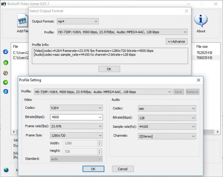
Task: Click the file list scroll-left arrow
Action: (x=14, y=132)
